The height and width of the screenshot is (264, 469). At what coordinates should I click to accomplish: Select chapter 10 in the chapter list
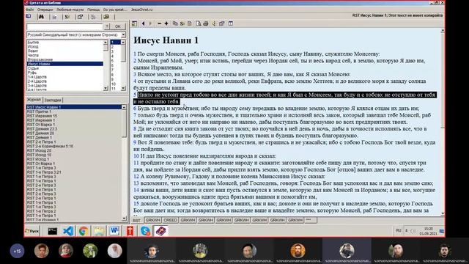click(x=114, y=84)
